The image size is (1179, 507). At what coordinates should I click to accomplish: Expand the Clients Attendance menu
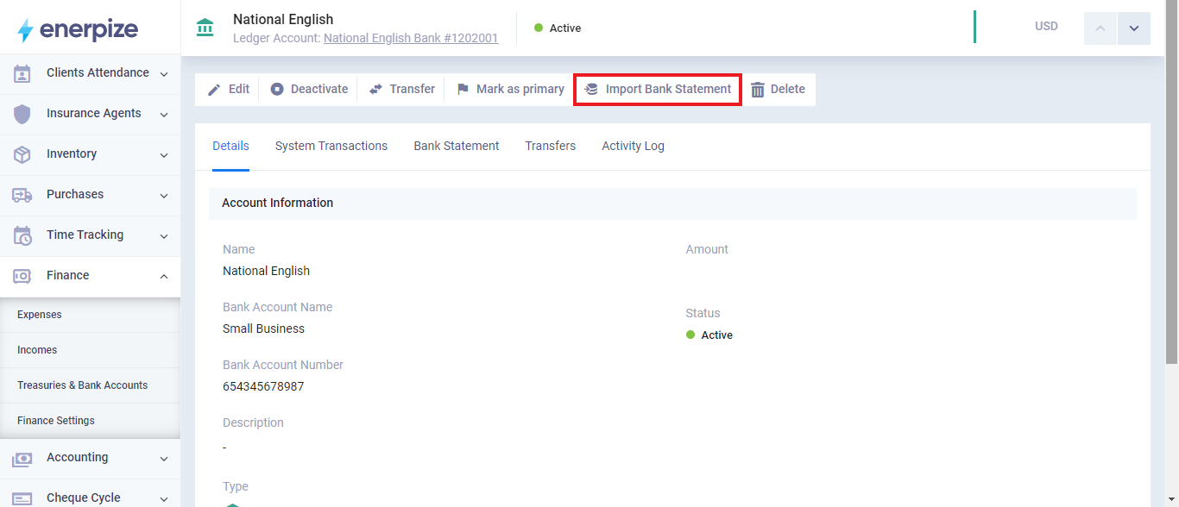tap(163, 74)
